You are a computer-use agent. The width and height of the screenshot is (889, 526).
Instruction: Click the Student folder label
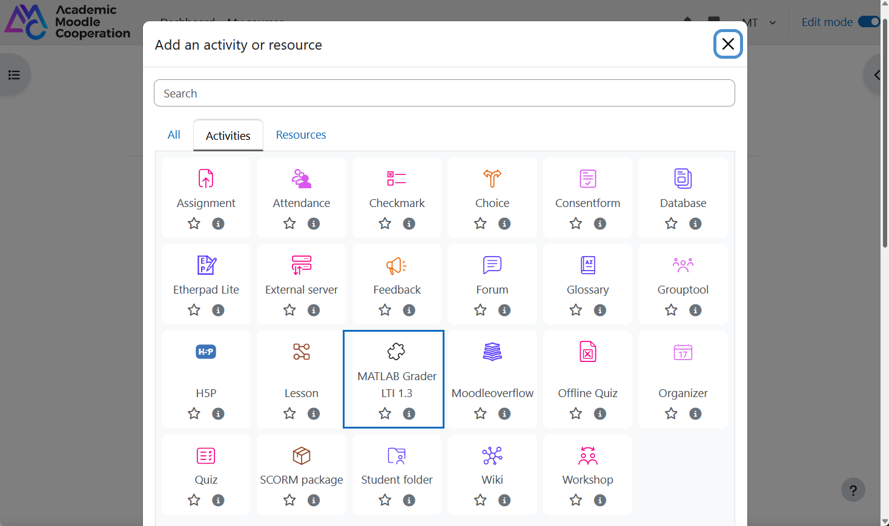pyautogui.click(x=397, y=480)
